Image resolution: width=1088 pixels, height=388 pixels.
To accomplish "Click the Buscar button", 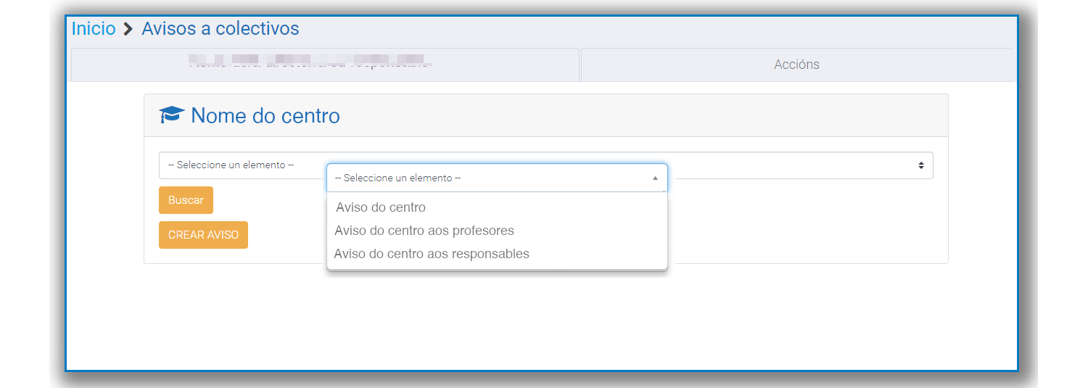I will tap(186, 200).
